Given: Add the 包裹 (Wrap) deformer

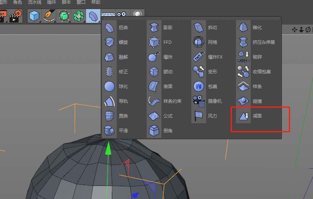Looking at the screenshot, I should 205,86.
